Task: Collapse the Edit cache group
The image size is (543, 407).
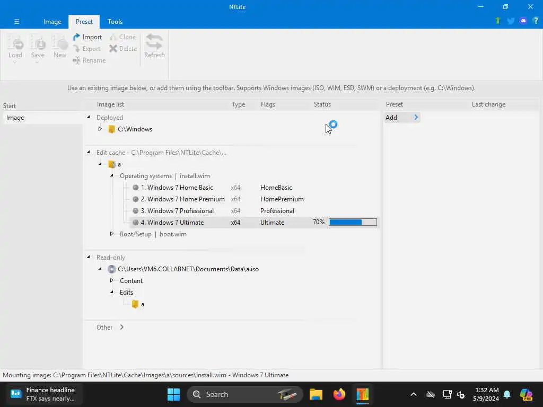Action: pyautogui.click(x=89, y=152)
